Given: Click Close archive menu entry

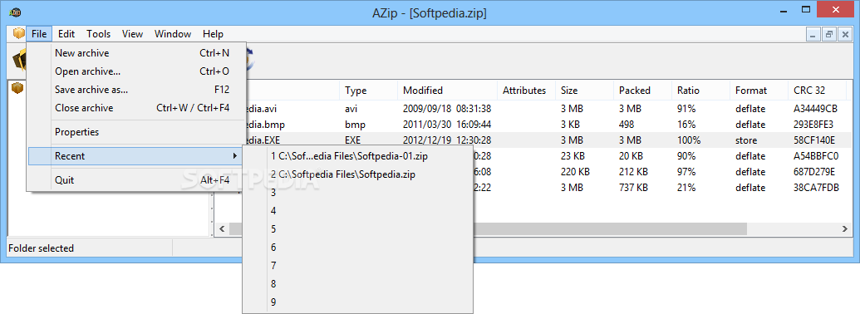Looking at the screenshot, I should pos(136,108).
